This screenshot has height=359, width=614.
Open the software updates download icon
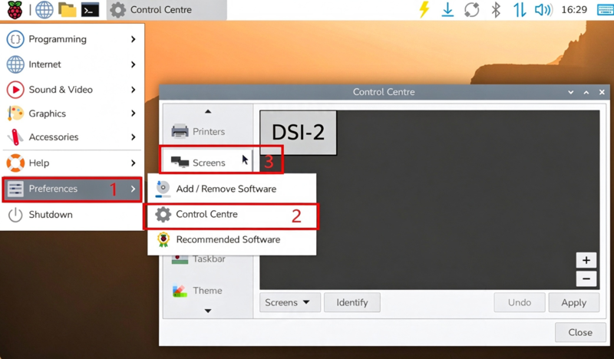pos(447,10)
